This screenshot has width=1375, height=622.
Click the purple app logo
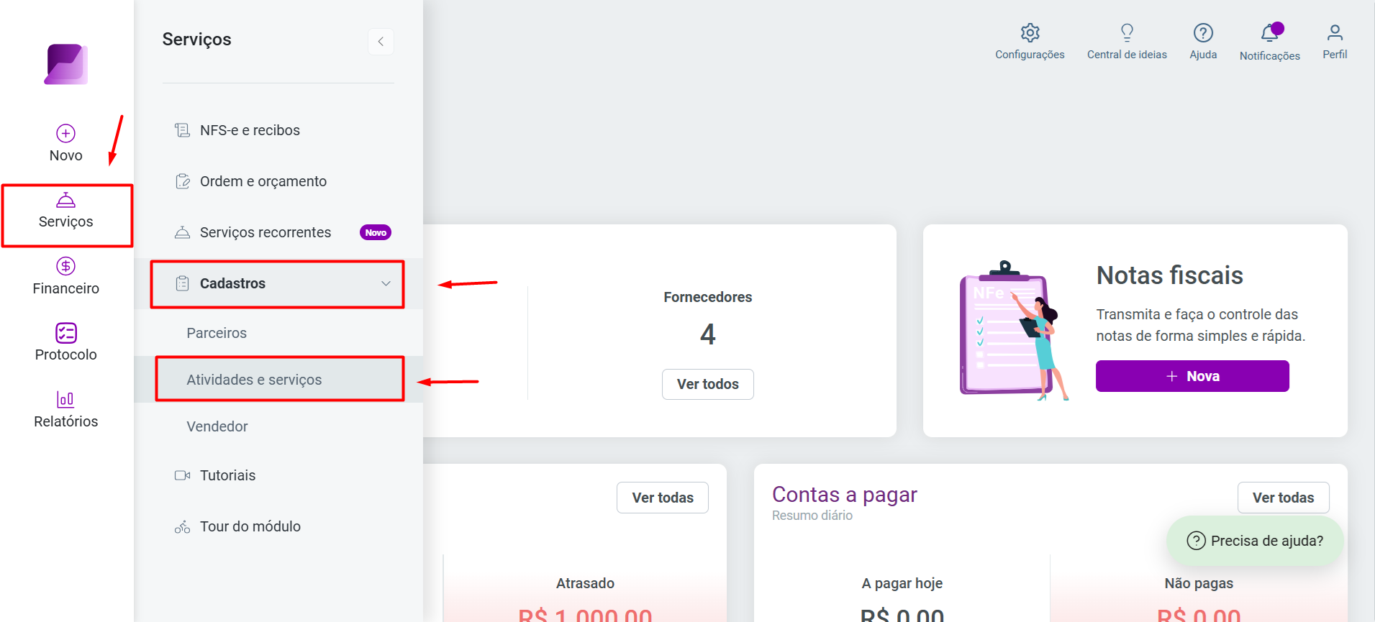[x=66, y=64]
